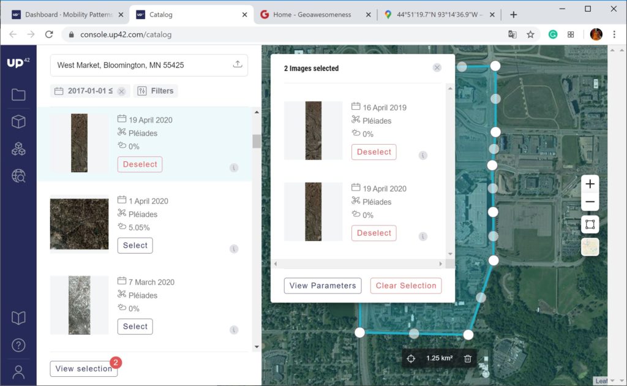This screenshot has width=627, height=386.
Task: Open a new browser tab
Action: [514, 15]
